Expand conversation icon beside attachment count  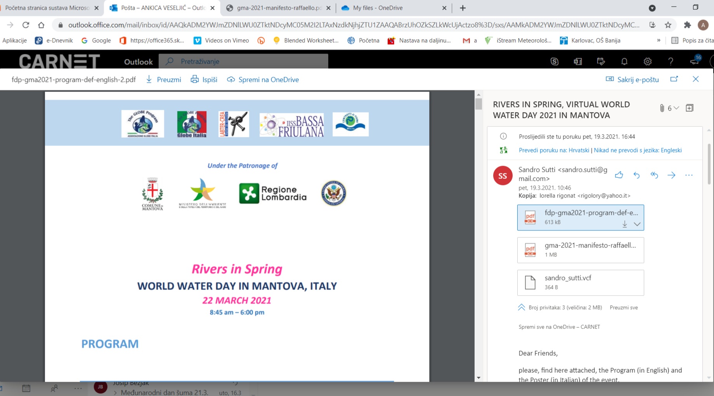[x=690, y=108]
